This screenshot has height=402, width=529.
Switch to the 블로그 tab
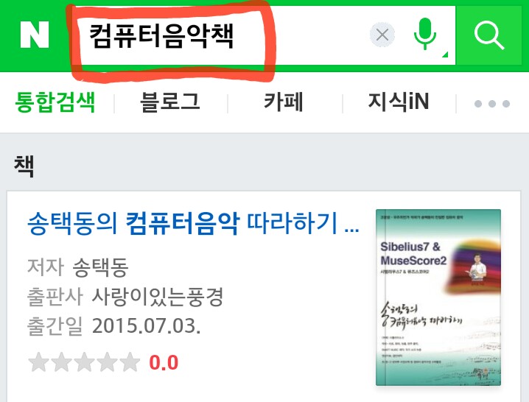pyautogui.click(x=170, y=102)
